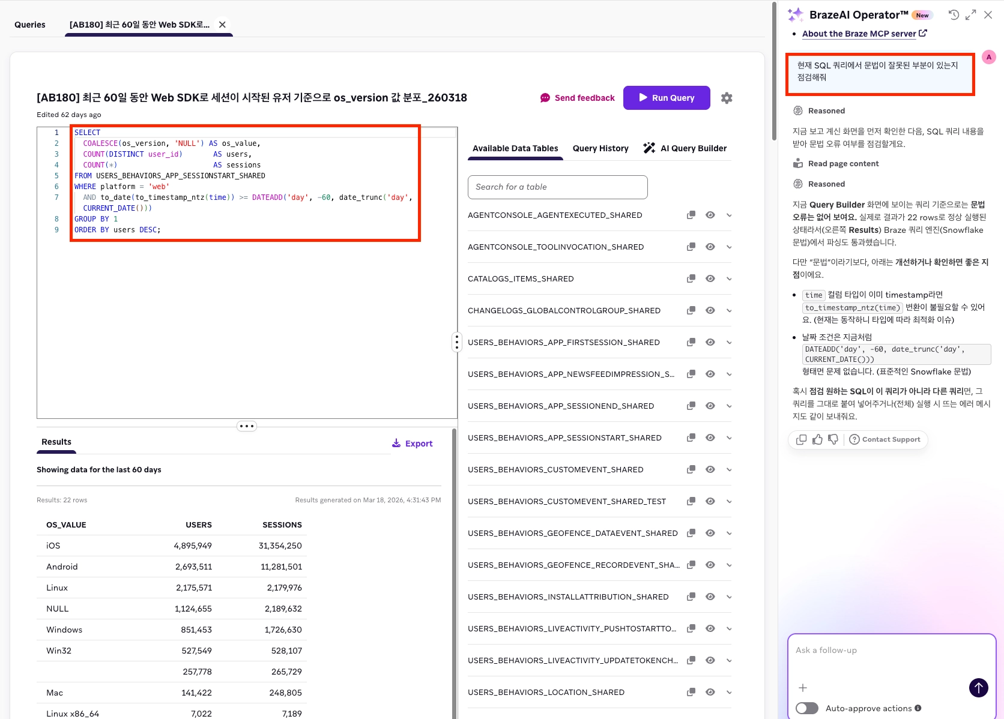Click the Run Query button
This screenshot has height=719, width=1004.
click(667, 98)
